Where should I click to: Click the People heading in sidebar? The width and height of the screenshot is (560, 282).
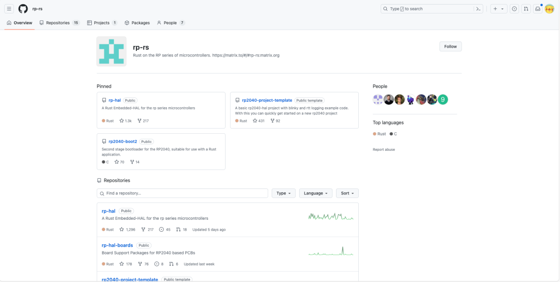pyautogui.click(x=380, y=87)
